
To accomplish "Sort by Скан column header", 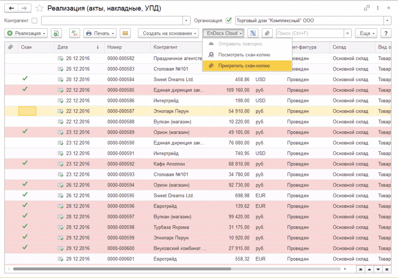I will pyautogui.click(x=36, y=47).
